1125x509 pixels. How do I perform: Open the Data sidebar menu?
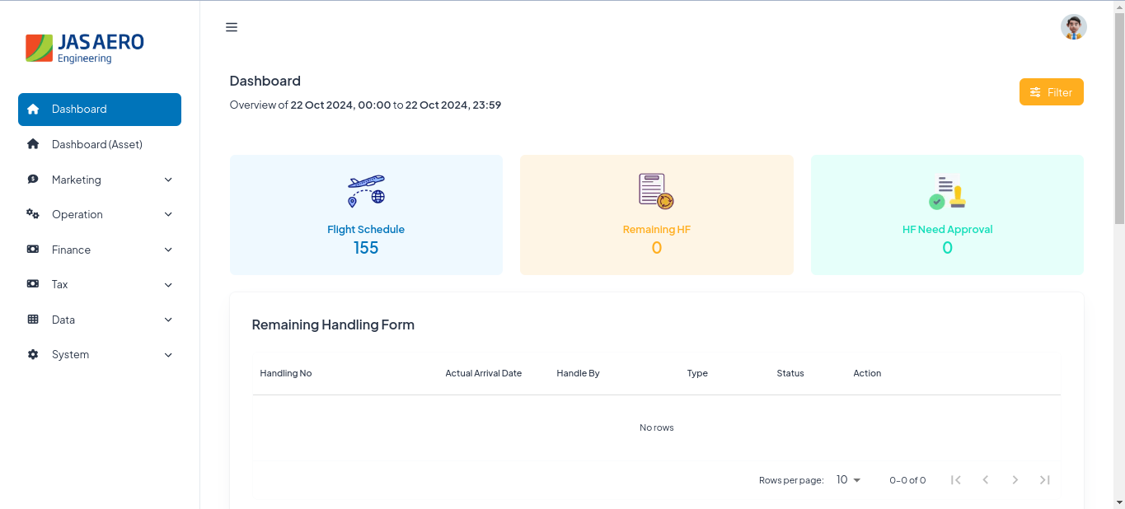coord(100,320)
